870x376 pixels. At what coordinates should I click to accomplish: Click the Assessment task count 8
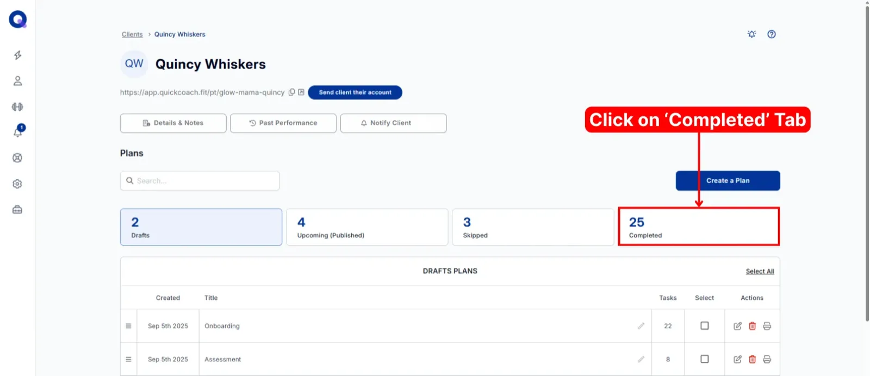pos(668,359)
